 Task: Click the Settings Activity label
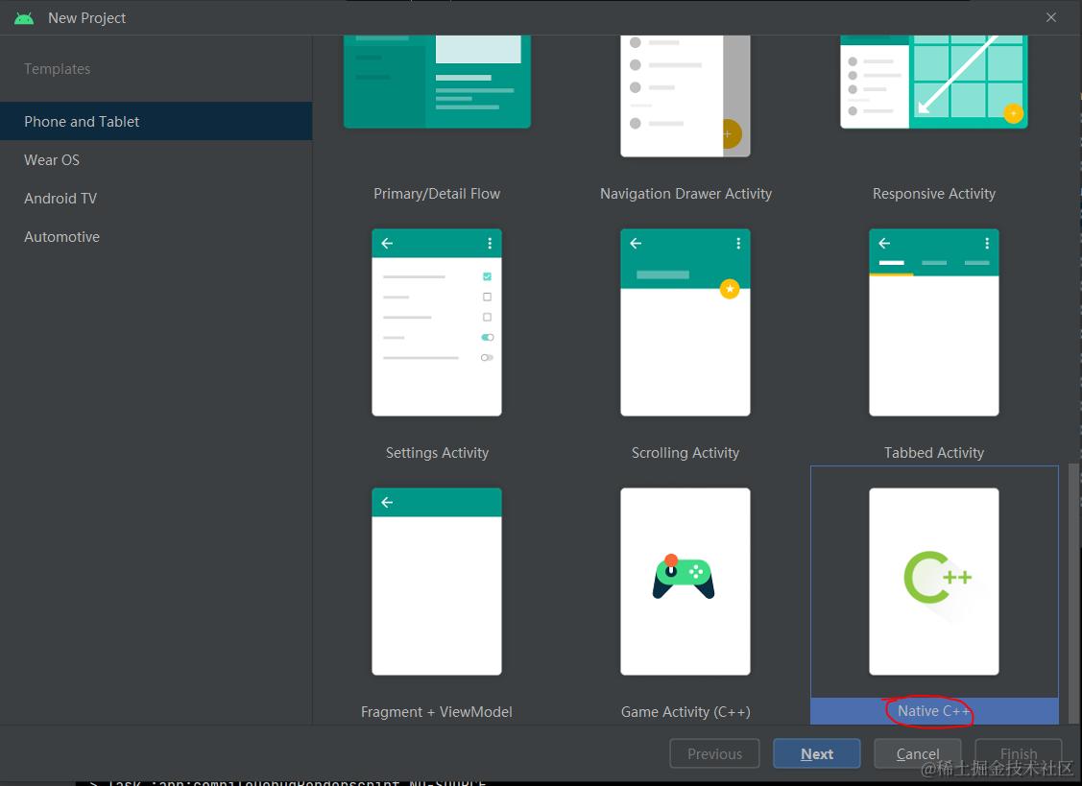[437, 453]
